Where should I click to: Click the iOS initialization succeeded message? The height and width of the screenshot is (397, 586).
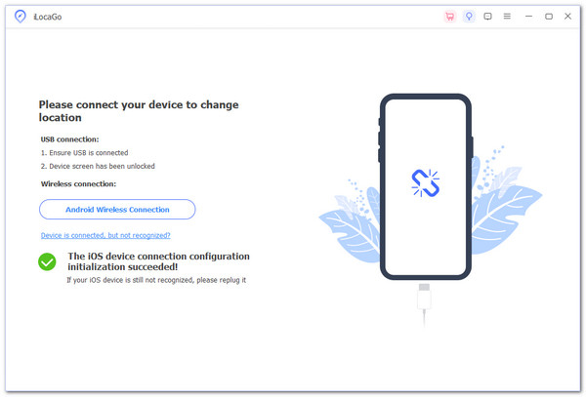[157, 260]
